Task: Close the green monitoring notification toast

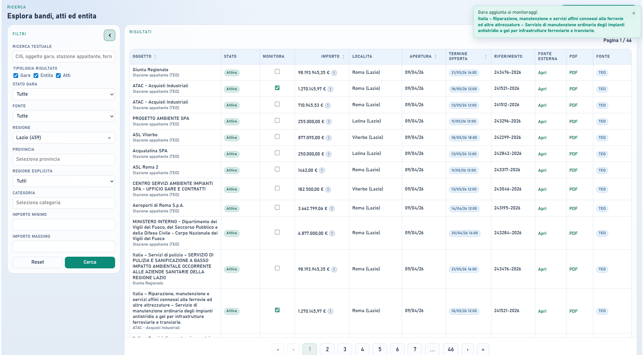Action: click(634, 13)
